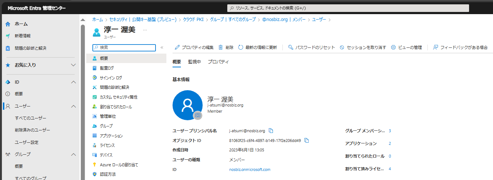Image resolution: width=493 pixels, height=180 pixels.
Task: Select すべてのユーザー in the left navigation
Action: click(30, 118)
